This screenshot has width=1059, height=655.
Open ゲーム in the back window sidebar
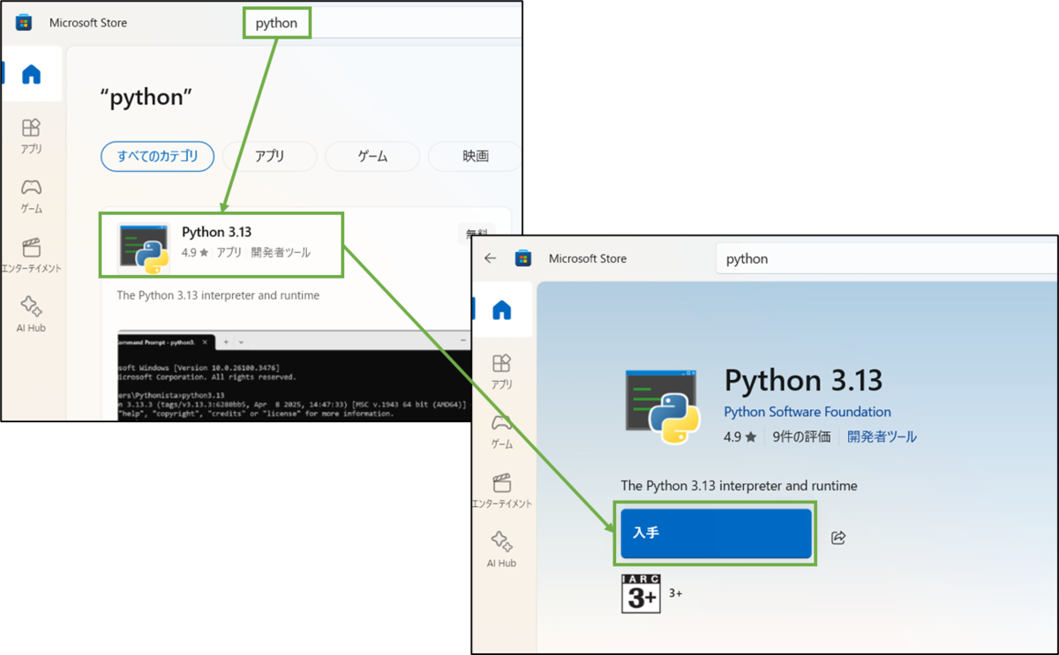(x=32, y=197)
